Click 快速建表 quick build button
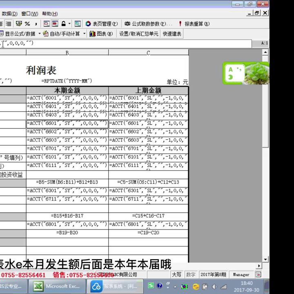The height and width of the screenshot is (294, 294). (172, 34)
